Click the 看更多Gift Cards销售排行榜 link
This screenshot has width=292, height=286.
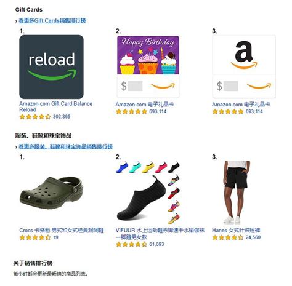pos(52,20)
